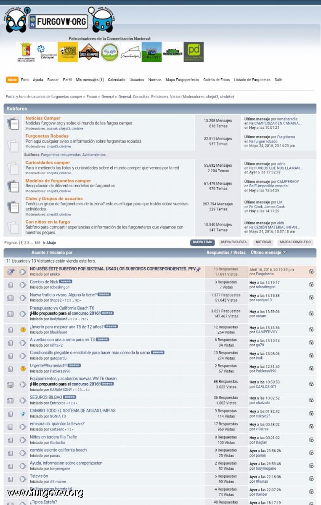Click 'Re:CAMPERIZAR EN CANARIA...' last message link
This screenshot has height=505, width=321.
275,123
